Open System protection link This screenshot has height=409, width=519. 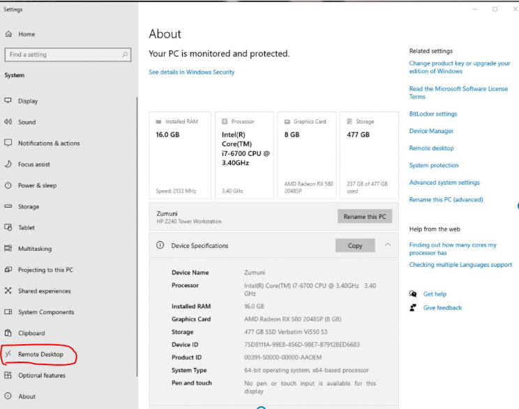click(x=434, y=165)
